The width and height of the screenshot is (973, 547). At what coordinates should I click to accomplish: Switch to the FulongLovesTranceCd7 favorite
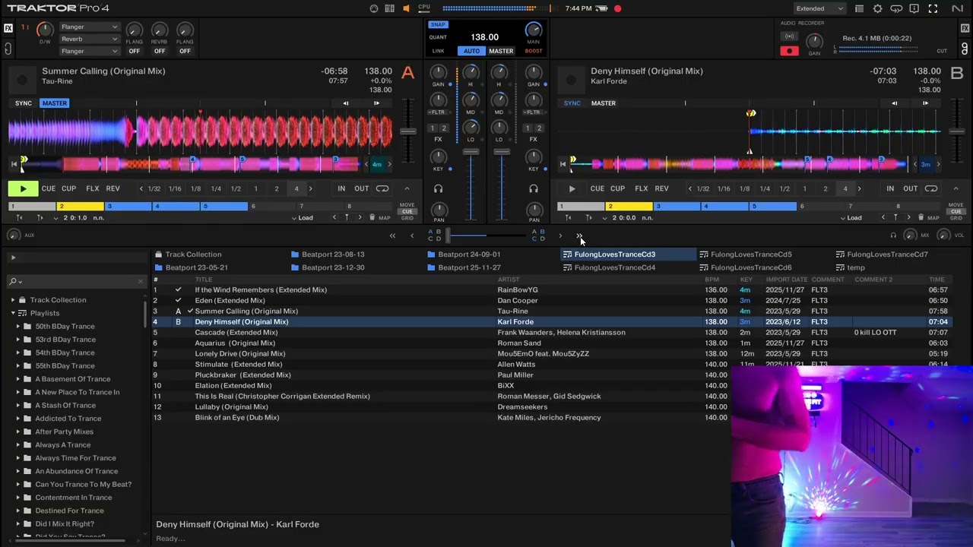[x=887, y=255]
